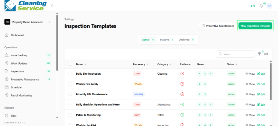The width and height of the screenshot is (278, 126).
Task: Click the Cleaning category cell
Action: coord(162,74)
